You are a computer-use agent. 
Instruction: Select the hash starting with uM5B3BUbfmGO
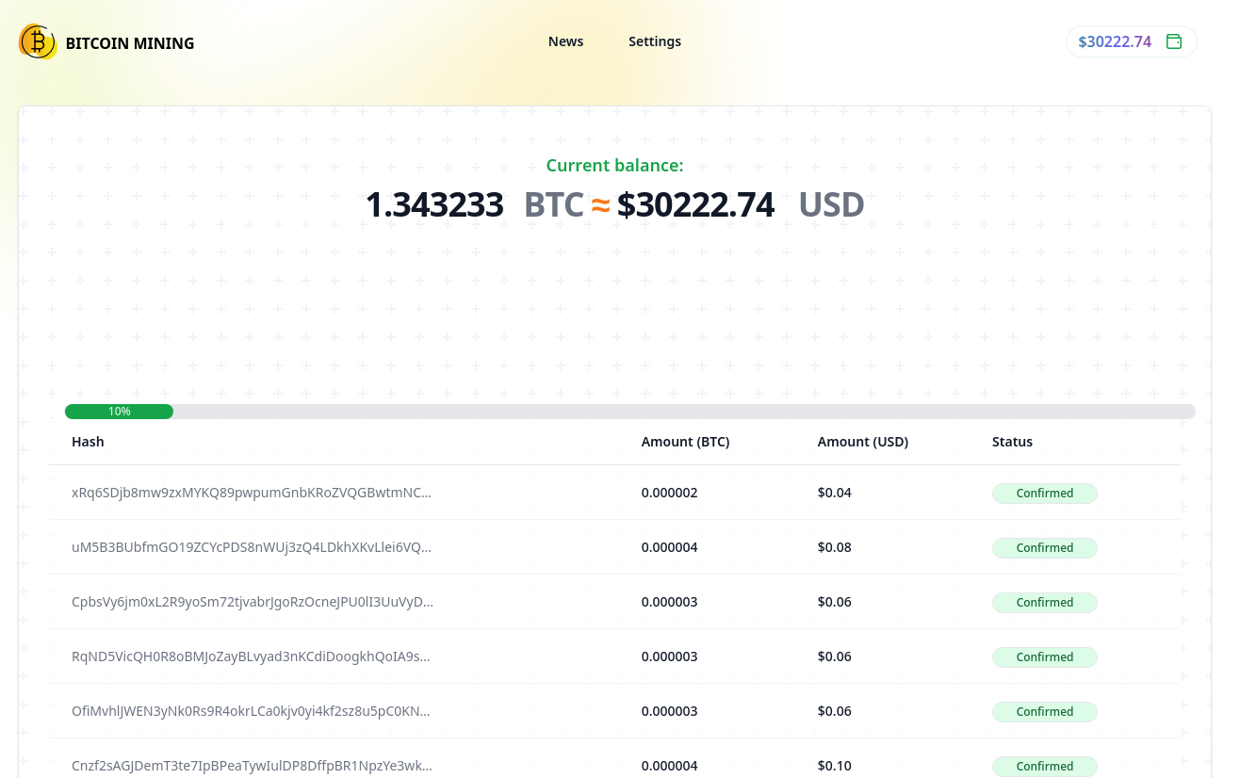(x=252, y=547)
